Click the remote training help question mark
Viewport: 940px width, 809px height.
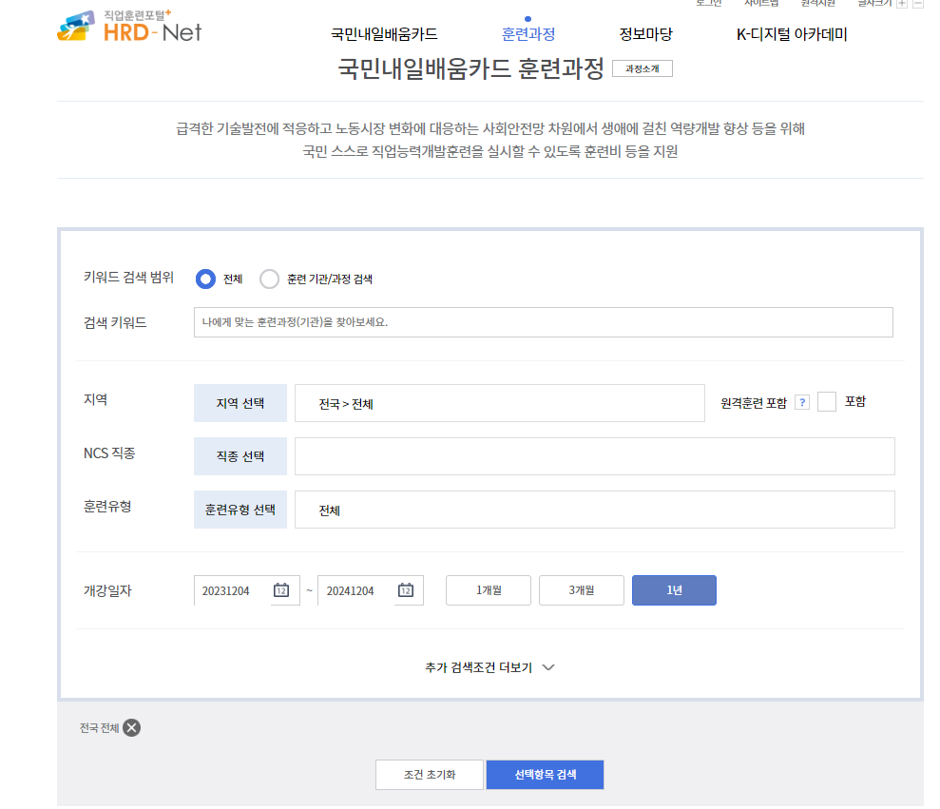(x=801, y=401)
